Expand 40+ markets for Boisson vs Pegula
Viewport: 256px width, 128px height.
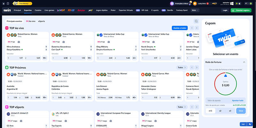point(134,98)
